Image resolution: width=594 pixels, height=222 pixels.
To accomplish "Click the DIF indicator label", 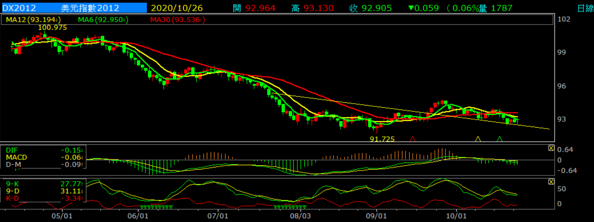I will point(12,150).
